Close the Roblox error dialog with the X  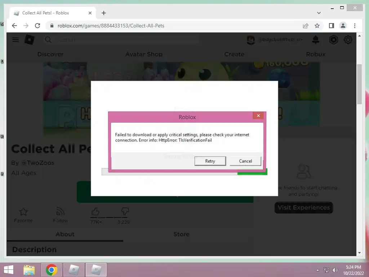258,115
